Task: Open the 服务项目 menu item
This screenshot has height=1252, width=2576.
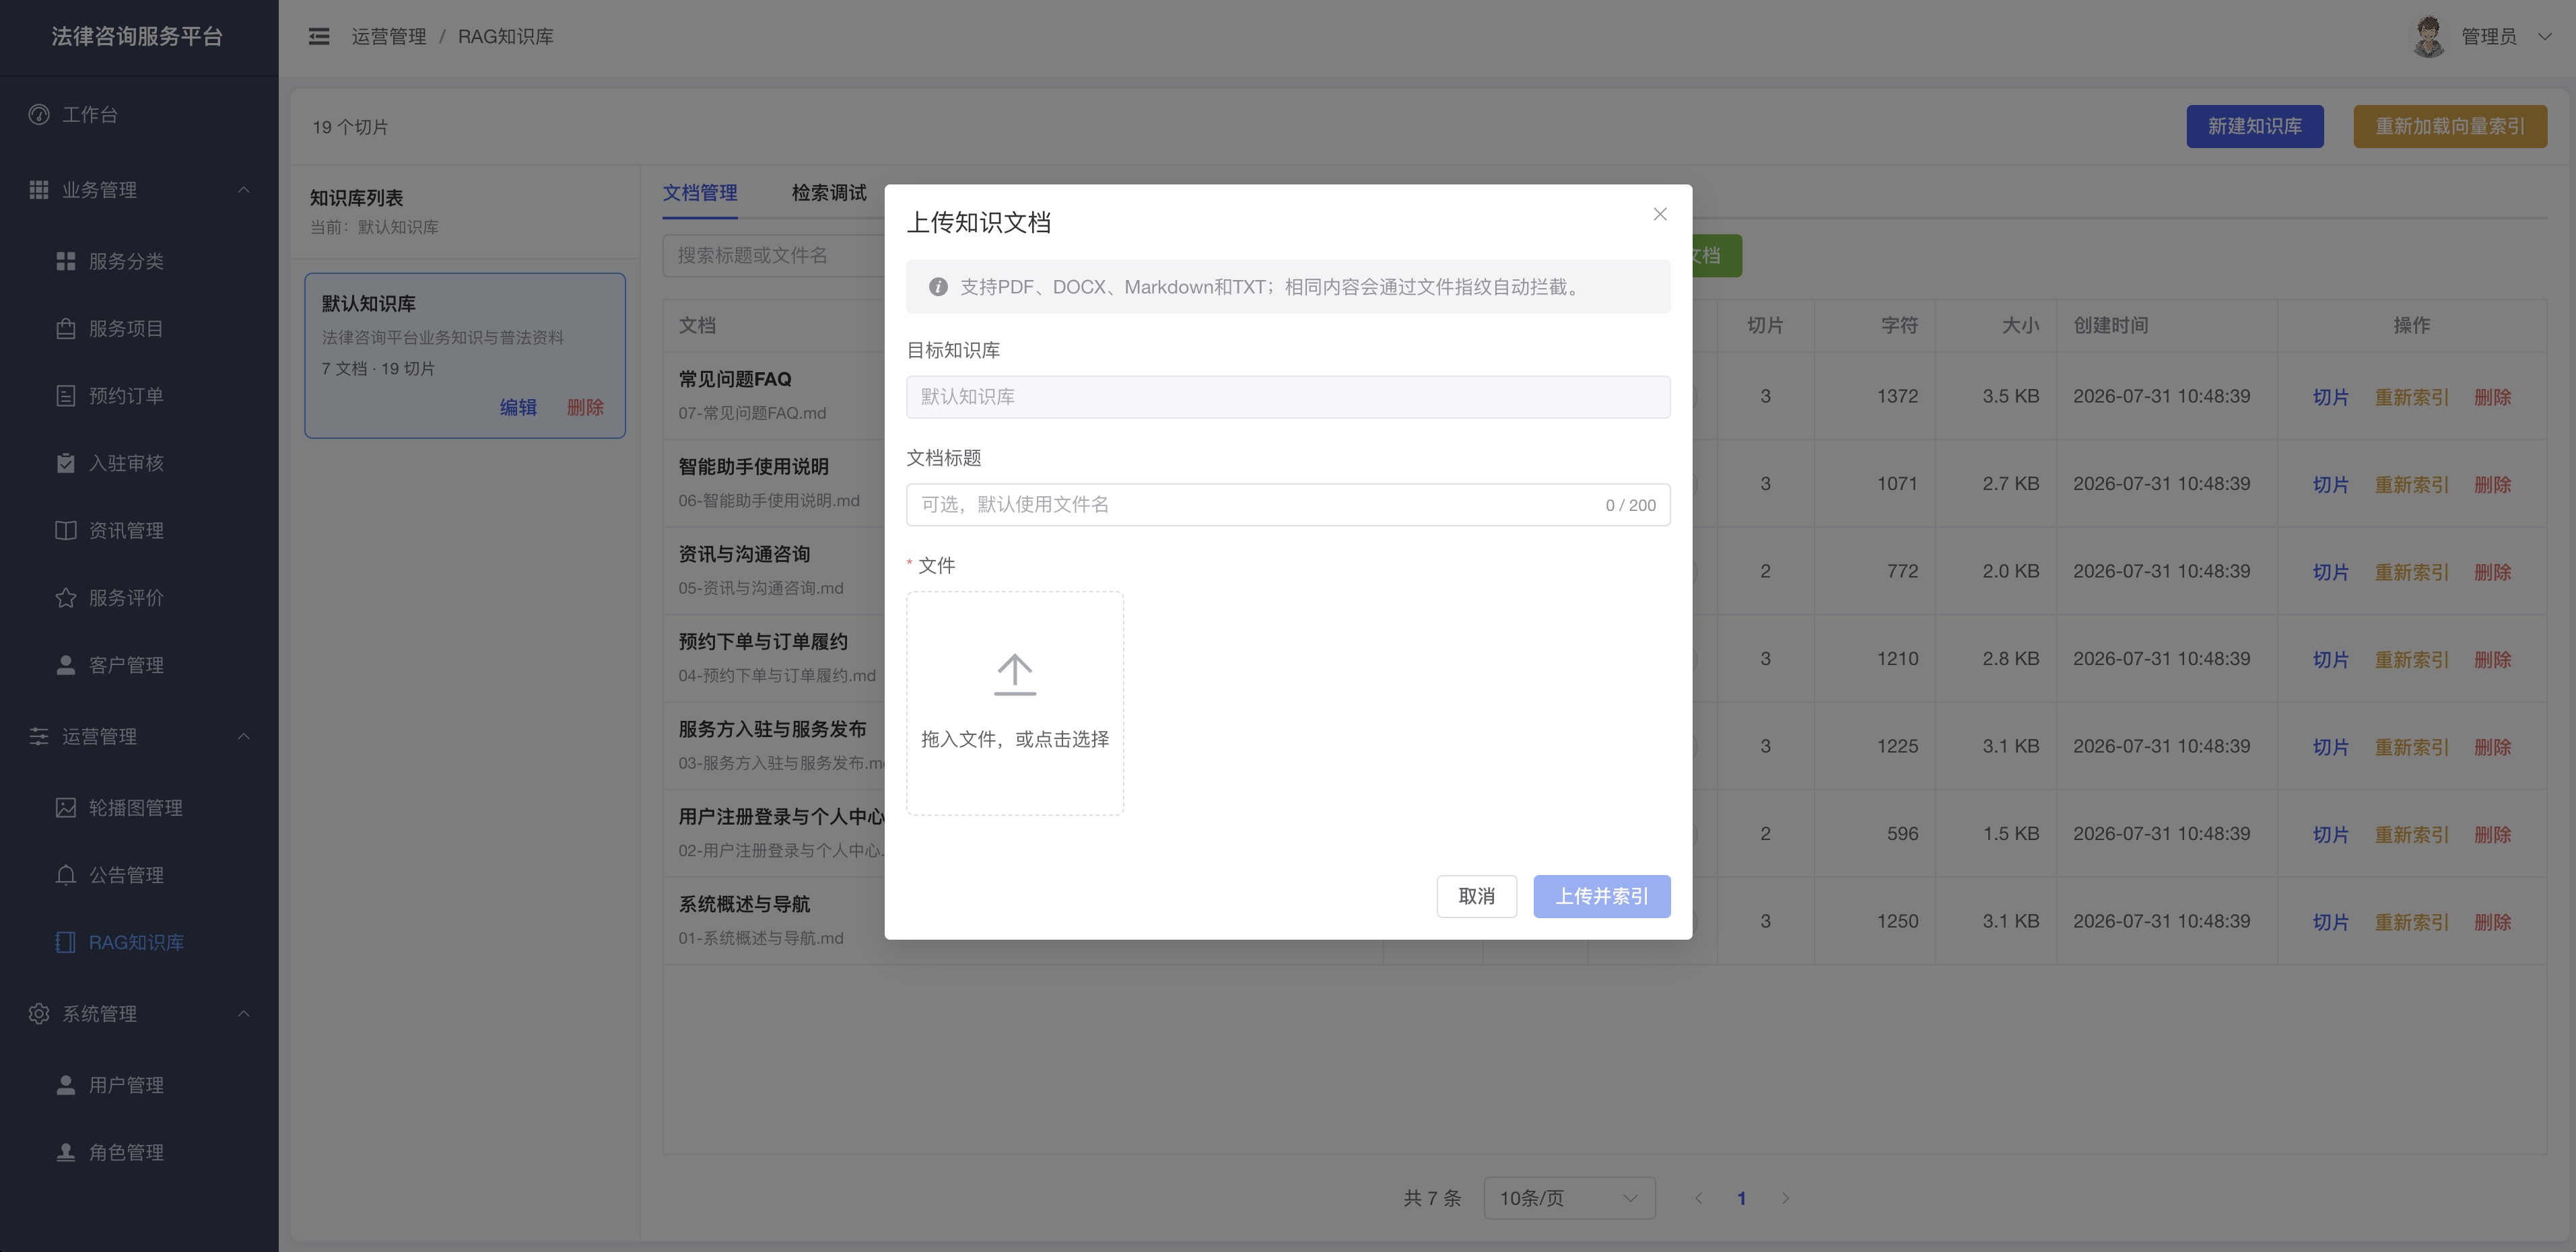Action: pyautogui.click(x=139, y=328)
